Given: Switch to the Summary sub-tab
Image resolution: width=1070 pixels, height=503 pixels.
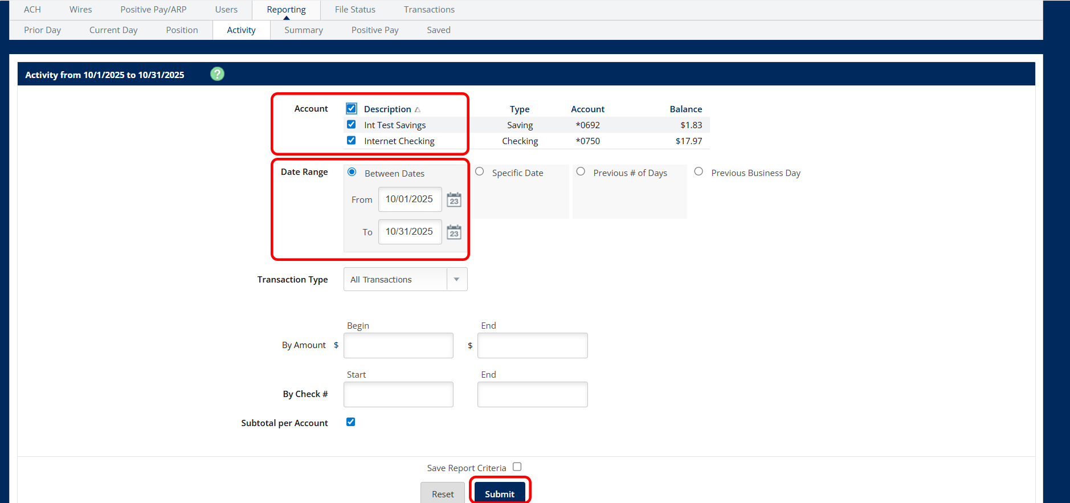Looking at the screenshot, I should (304, 30).
